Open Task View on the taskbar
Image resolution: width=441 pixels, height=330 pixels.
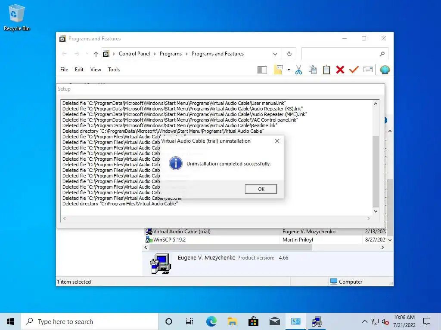coord(189,321)
